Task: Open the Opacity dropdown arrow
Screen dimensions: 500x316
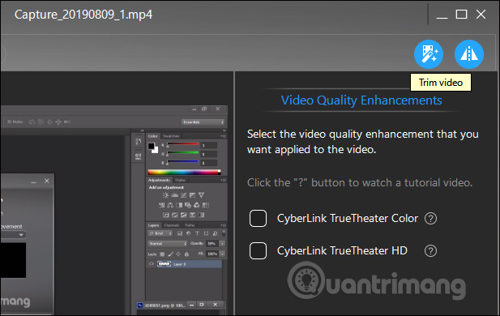Action: coord(222,244)
